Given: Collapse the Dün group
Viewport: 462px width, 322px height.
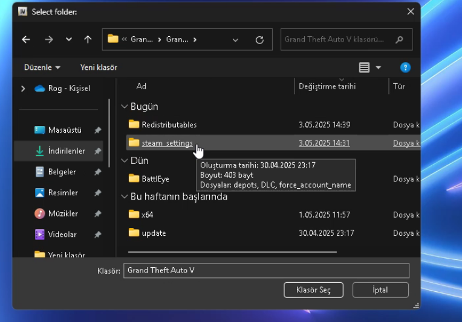Looking at the screenshot, I should (125, 160).
